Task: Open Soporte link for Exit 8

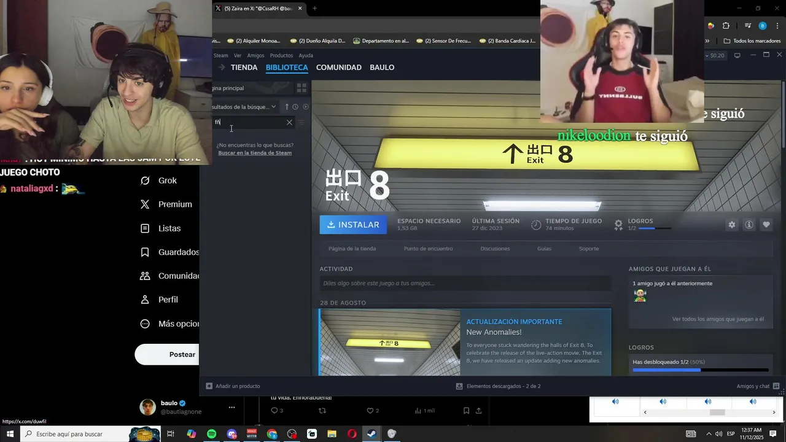Action: click(x=589, y=249)
